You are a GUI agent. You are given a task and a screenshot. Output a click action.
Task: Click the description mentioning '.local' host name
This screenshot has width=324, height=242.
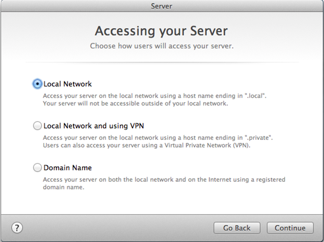tap(154, 96)
